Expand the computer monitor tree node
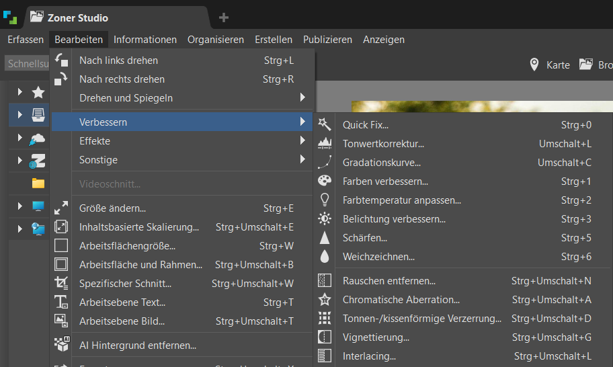Screen dimensions: 613x367 tap(19, 206)
